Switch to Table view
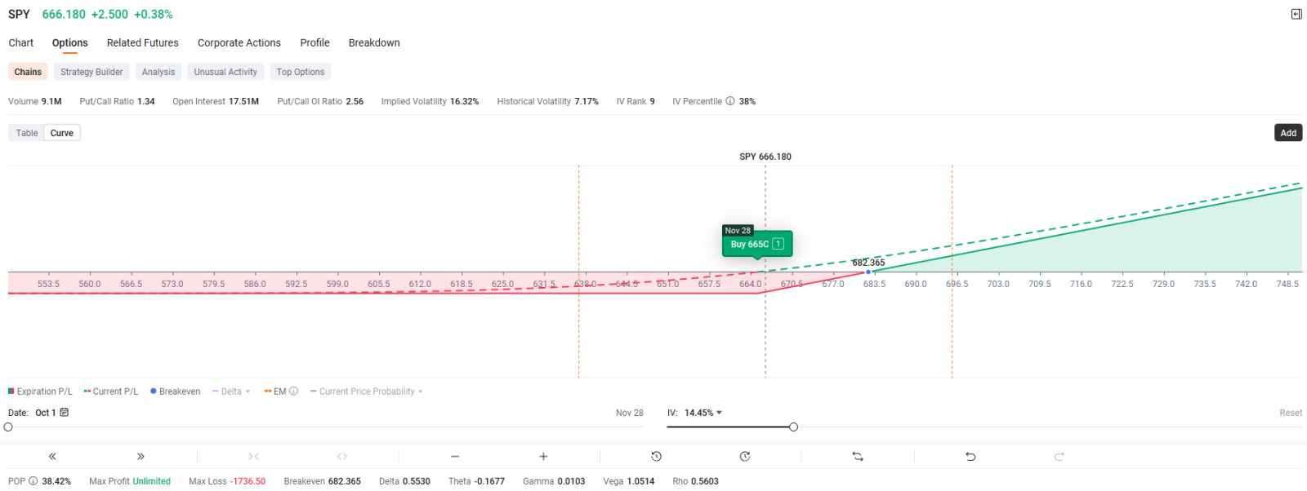The height and width of the screenshot is (491, 1307). tap(27, 133)
